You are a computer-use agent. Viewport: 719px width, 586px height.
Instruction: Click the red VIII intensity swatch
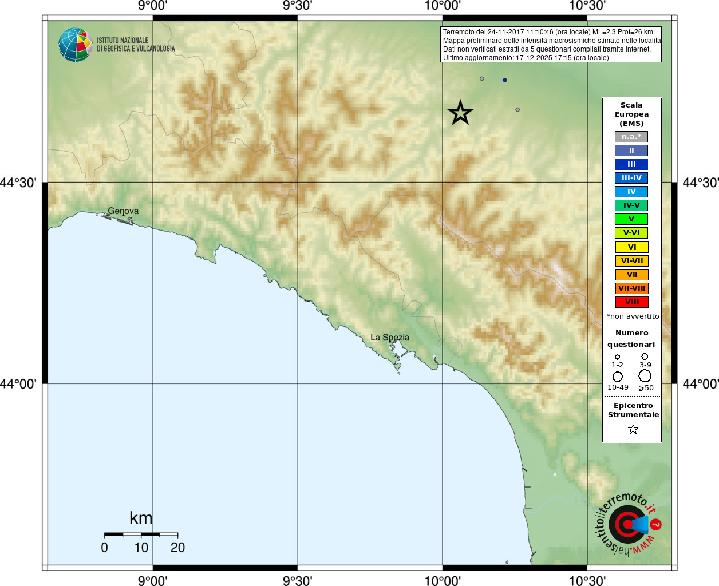[x=632, y=302]
